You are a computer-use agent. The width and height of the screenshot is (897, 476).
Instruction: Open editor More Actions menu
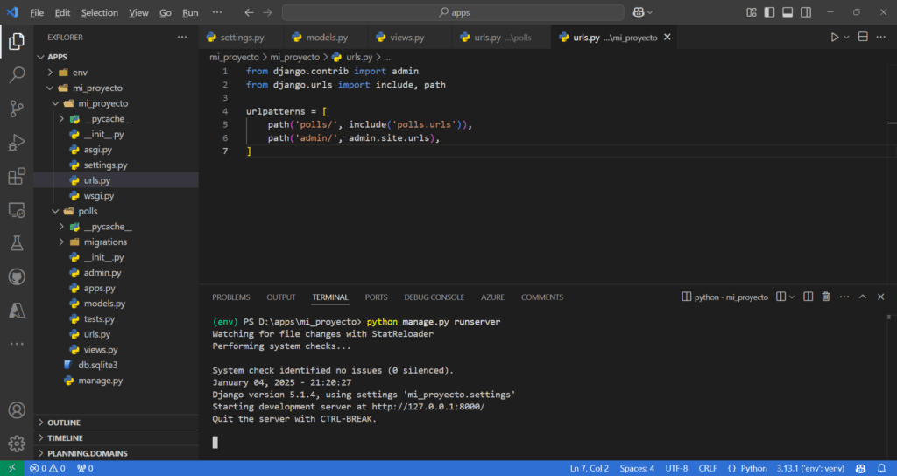[x=881, y=37]
